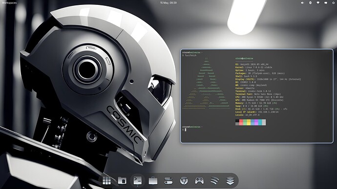Click the 'WM: cosmic-comp (Wayland)' line
337x189 pixels.
coord(251,85)
